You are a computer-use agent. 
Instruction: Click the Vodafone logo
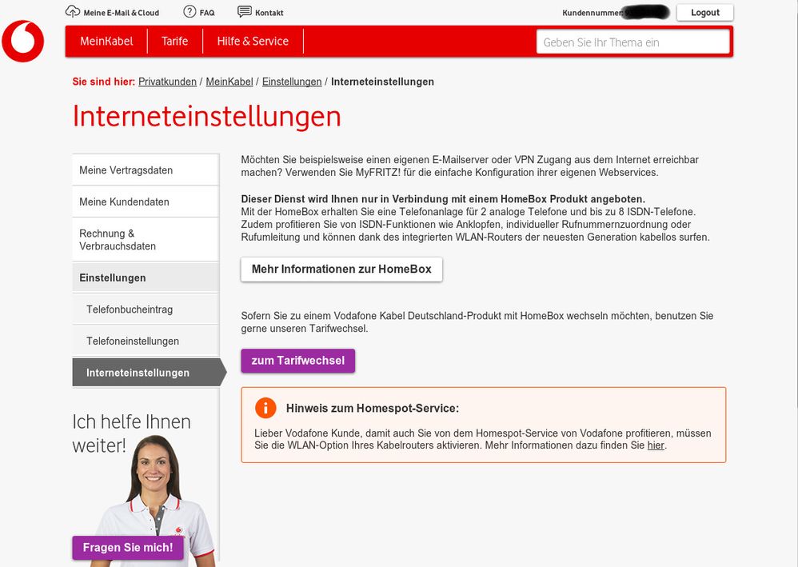pyautogui.click(x=23, y=42)
